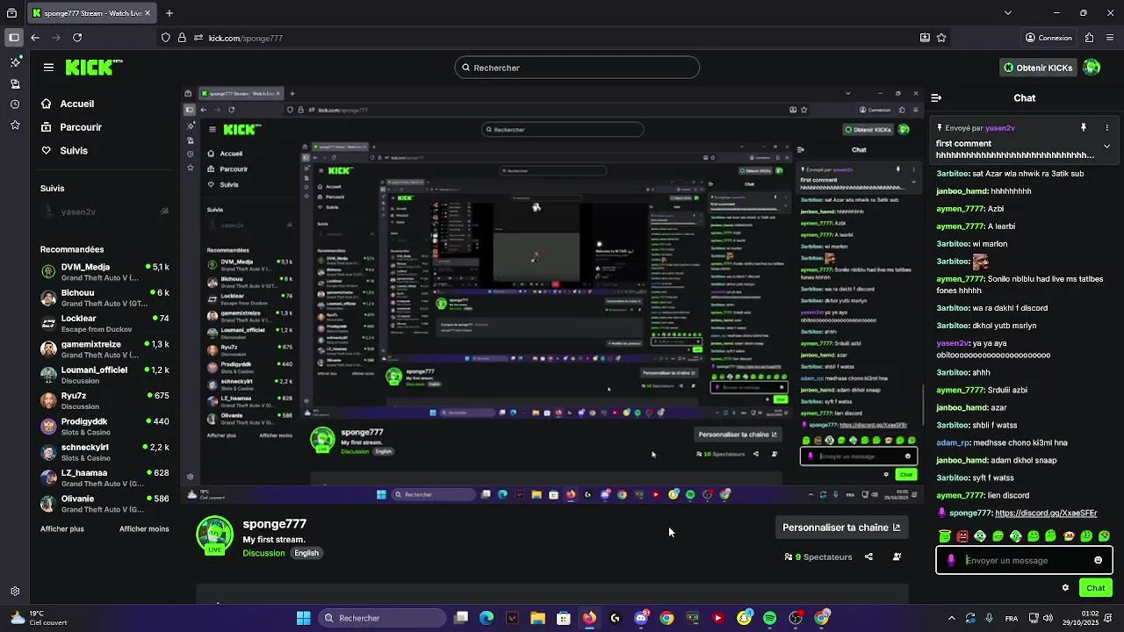Screen dimensions: 1124x632
Task: Open the Loumani_officiel recommended channel
Action: click(x=104, y=375)
